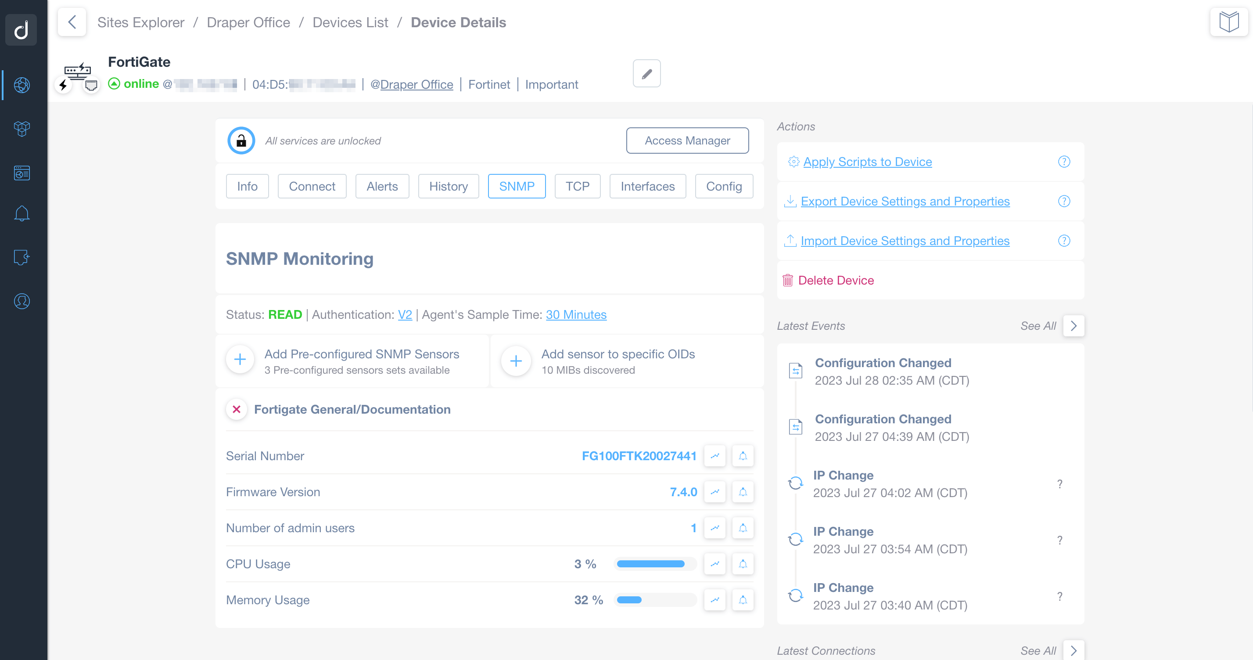Open Sites Explorer globe icon in sidebar

tap(22, 85)
